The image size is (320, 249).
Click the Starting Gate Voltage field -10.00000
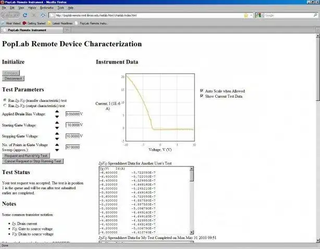tap(72, 125)
